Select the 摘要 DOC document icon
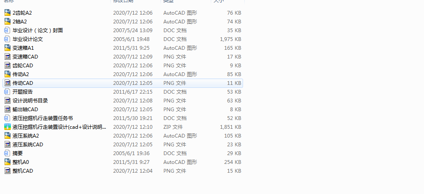Viewport: 424px width, 194px height. [x=8, y=153]
